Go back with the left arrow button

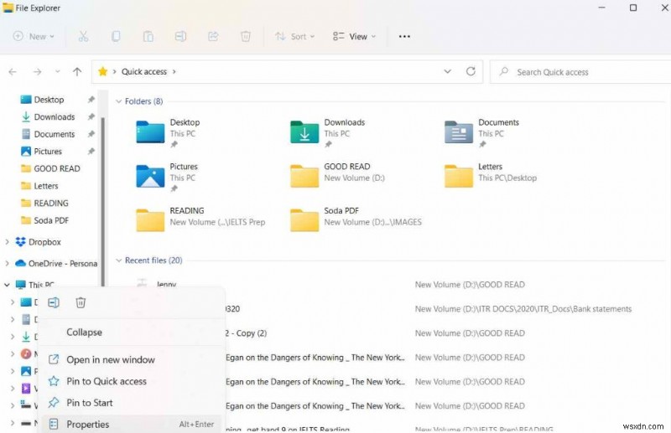[13, 72]
